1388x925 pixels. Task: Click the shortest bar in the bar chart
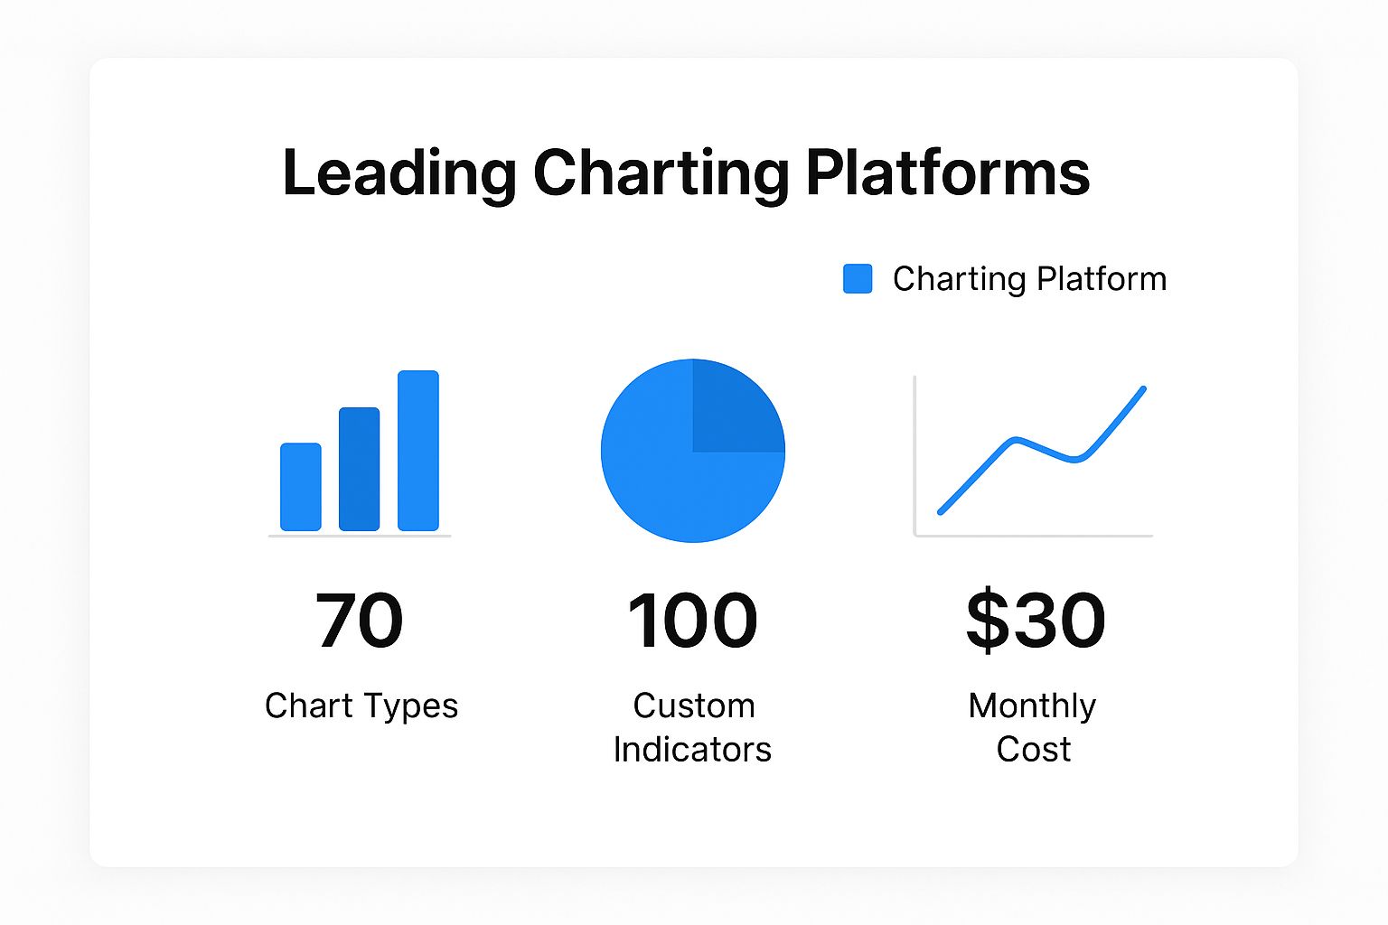(x=301, y=487)
